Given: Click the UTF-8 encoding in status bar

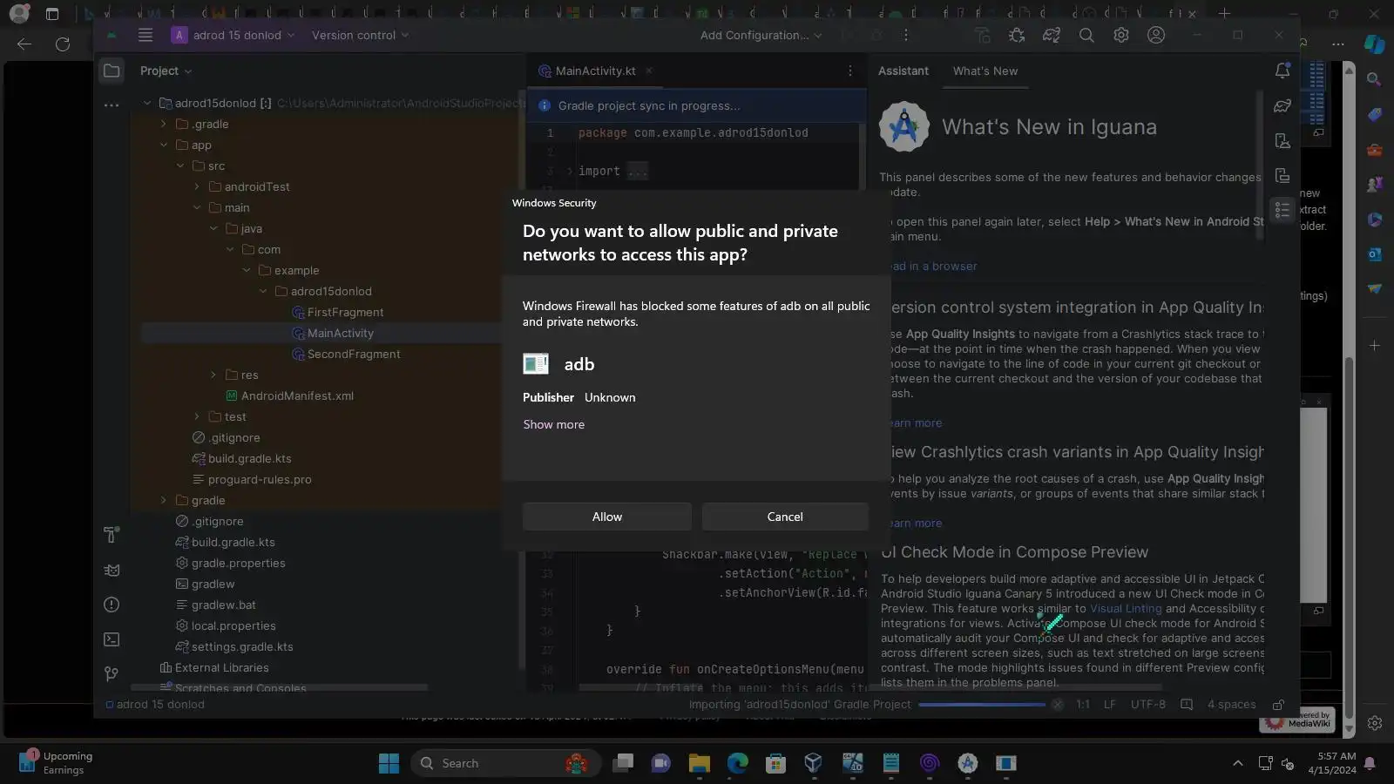Looking at the screenshot, I should (1147, 705).
